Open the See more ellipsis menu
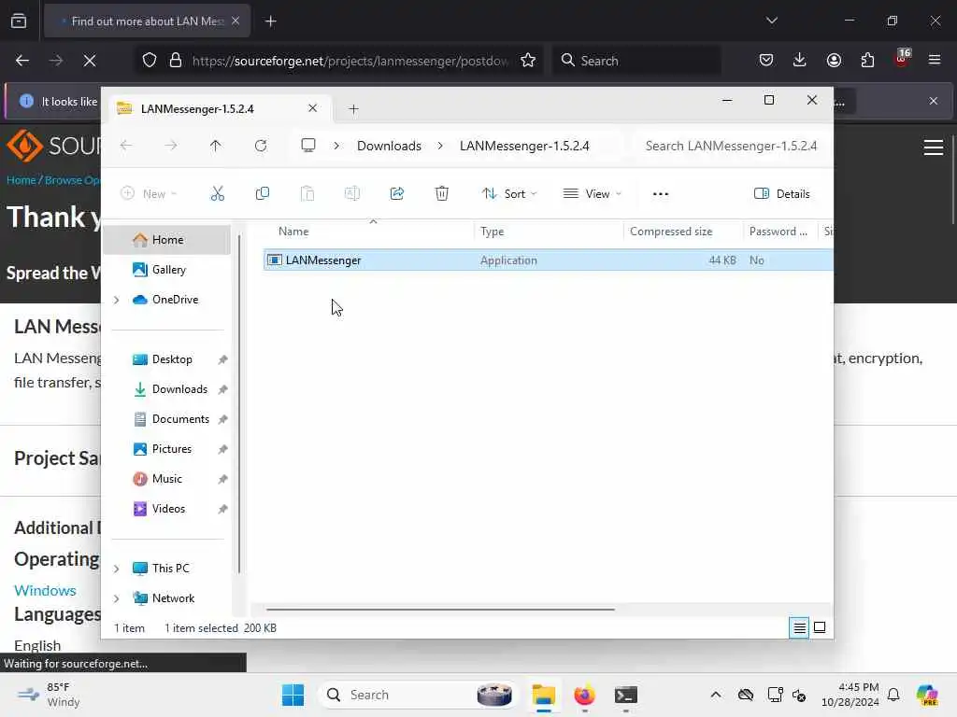This screenshot has width=957, height=717. pyautogui.click(x=661, y=194)
